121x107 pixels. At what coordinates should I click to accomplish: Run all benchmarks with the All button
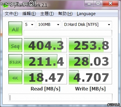[15, 28]
